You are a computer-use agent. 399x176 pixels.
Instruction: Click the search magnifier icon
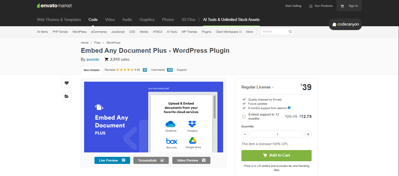point(290,32)
